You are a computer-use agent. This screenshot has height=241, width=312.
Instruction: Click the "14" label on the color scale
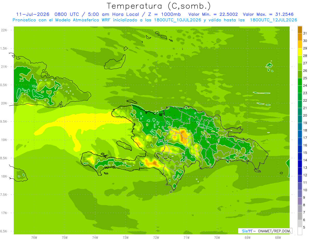[305, 160]
